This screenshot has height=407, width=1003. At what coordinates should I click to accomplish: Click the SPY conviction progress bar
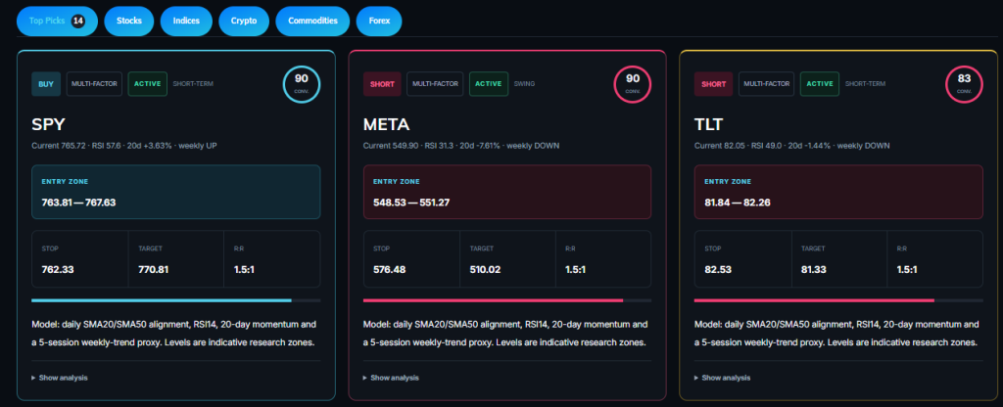point(176,300)
